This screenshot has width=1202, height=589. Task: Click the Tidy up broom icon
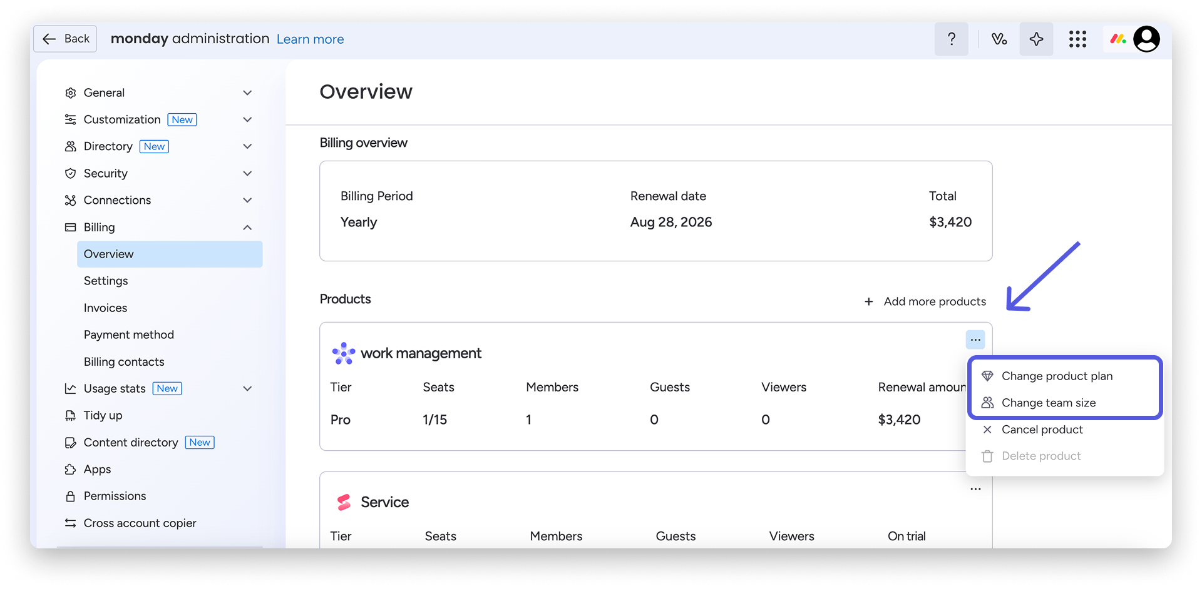[71, 415]
